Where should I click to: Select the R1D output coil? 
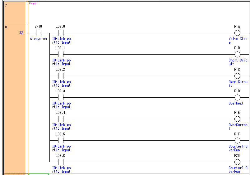(x=237, y=97)
